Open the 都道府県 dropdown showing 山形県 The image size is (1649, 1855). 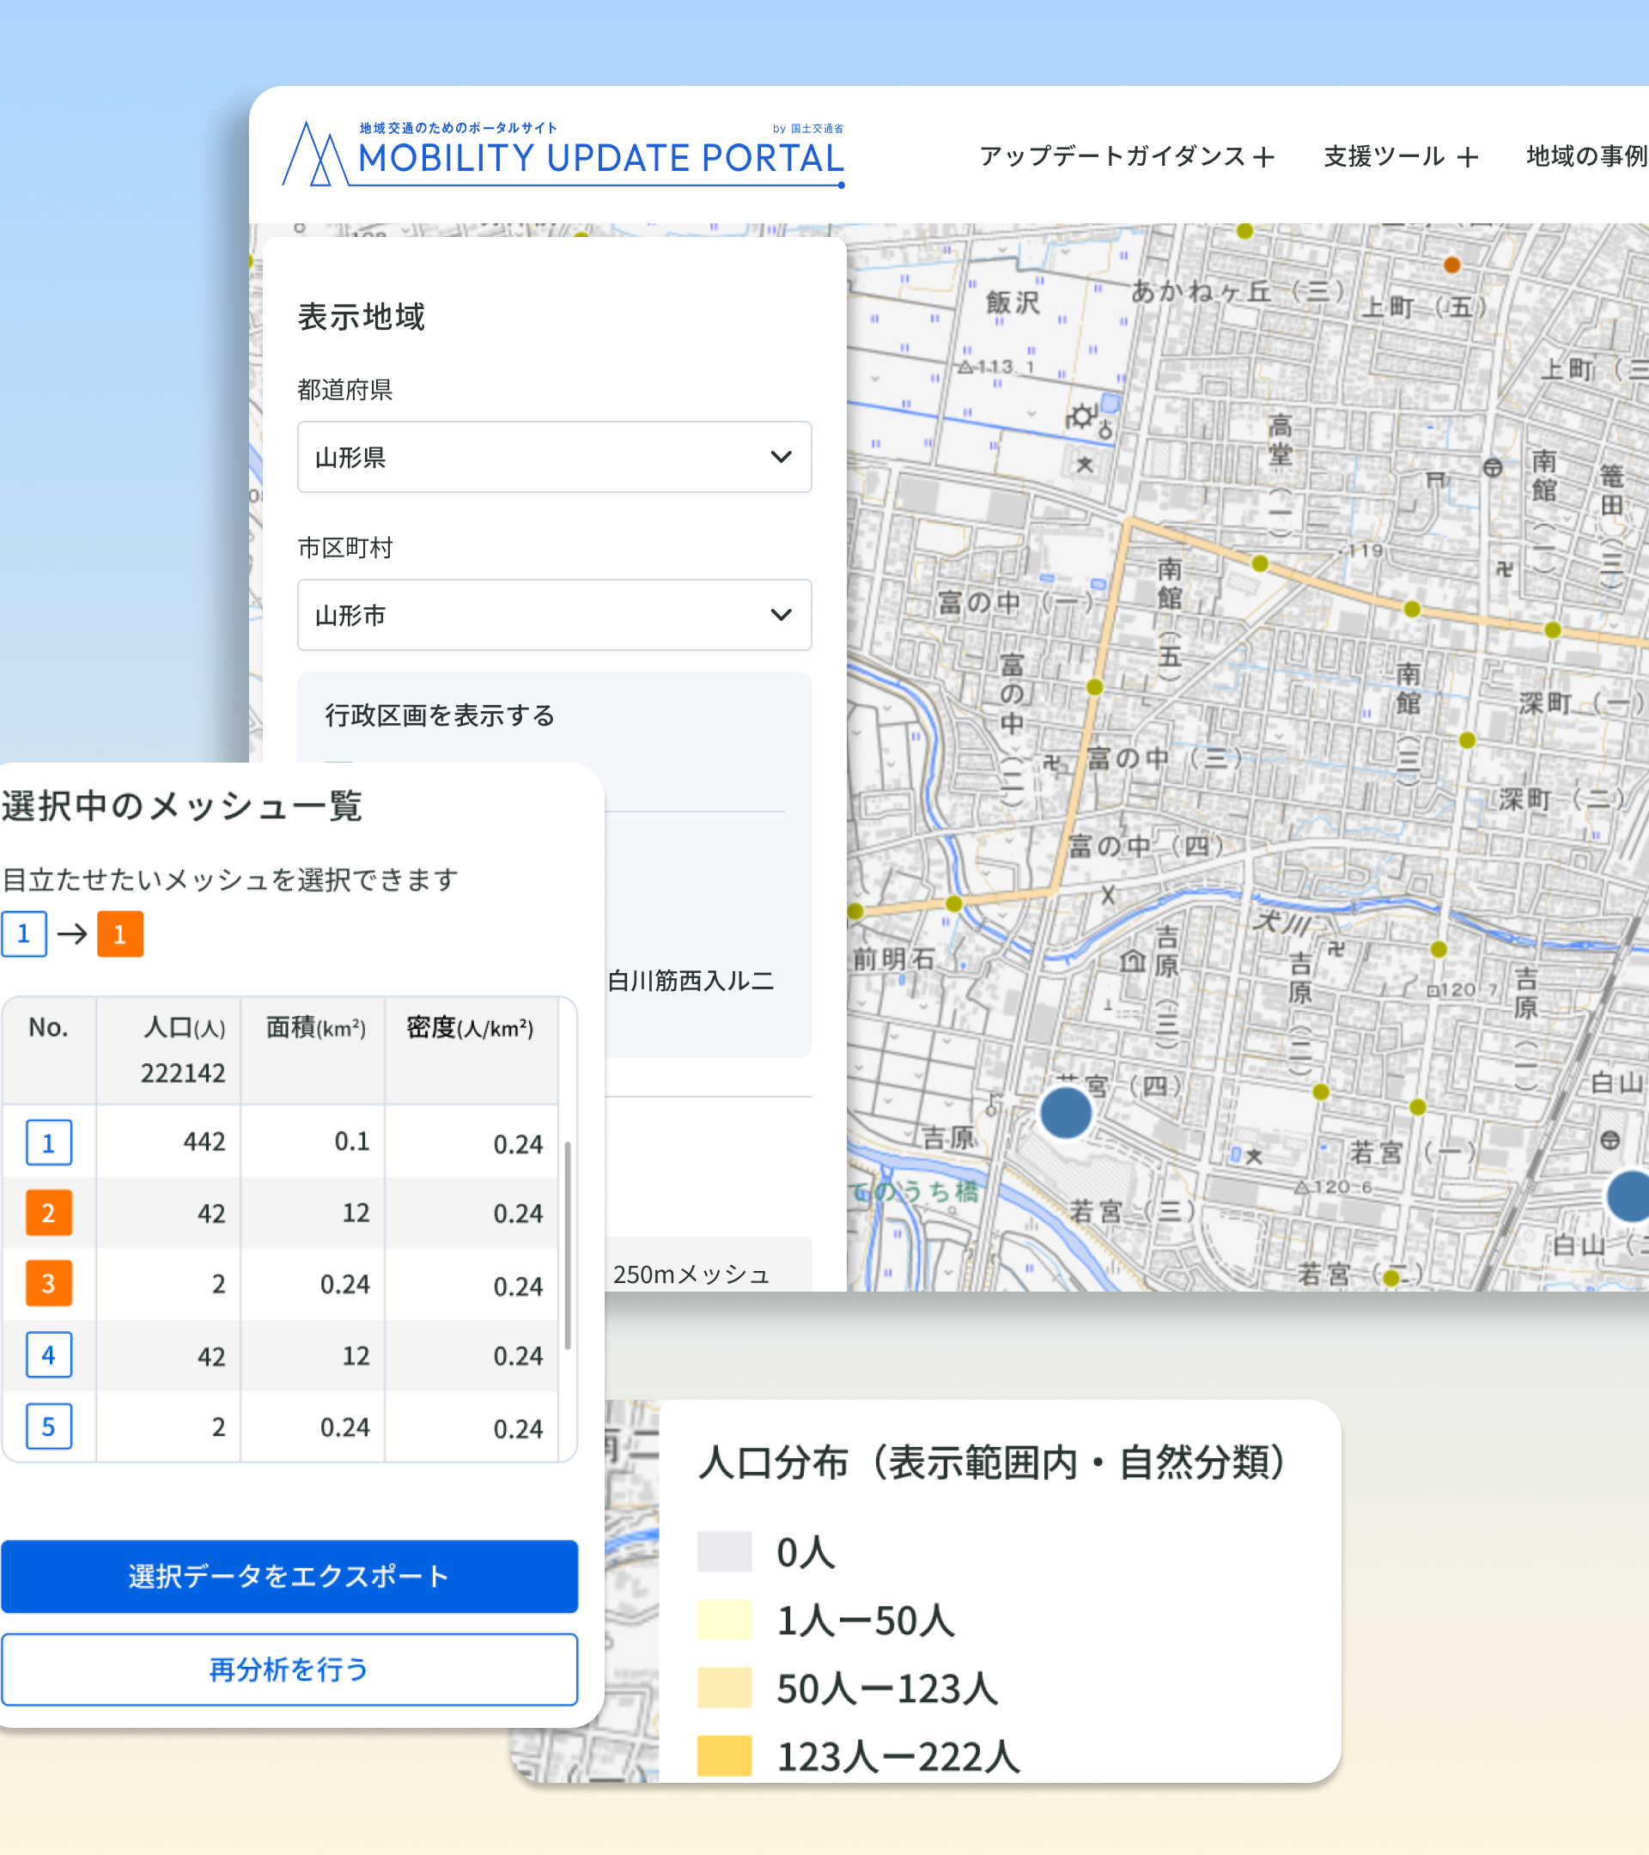click(x=554, y=457)
